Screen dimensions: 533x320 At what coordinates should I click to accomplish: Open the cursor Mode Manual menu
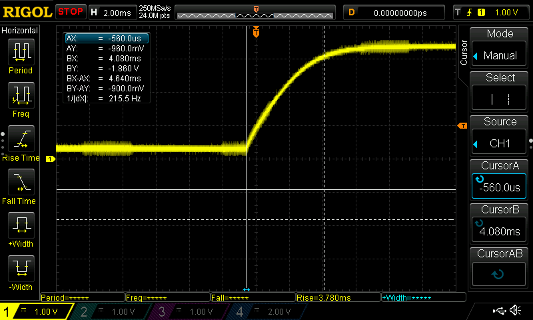pos(500,47)
